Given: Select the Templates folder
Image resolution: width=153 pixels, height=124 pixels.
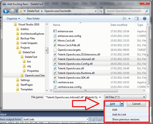Looking at the screenshot, I should (x=27, y=89).
